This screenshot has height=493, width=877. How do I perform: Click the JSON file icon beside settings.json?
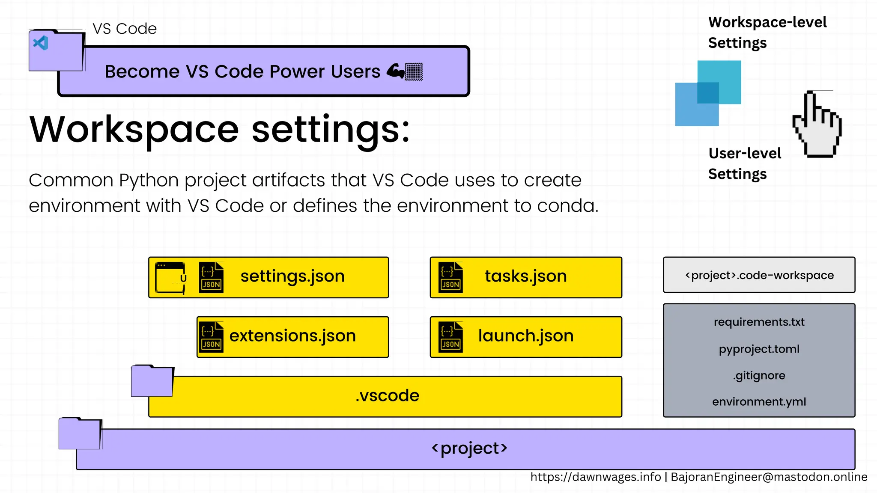pyautogui.click(x=211, y=278)
